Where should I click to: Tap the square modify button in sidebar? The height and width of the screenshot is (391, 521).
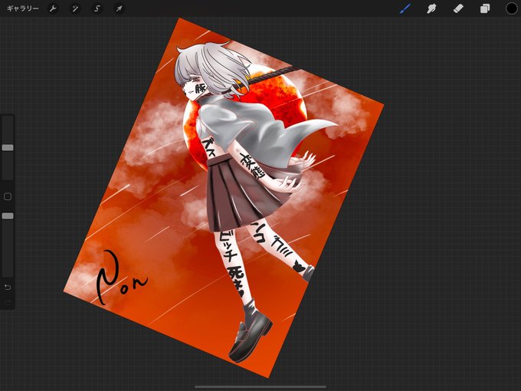click(8, 196)
